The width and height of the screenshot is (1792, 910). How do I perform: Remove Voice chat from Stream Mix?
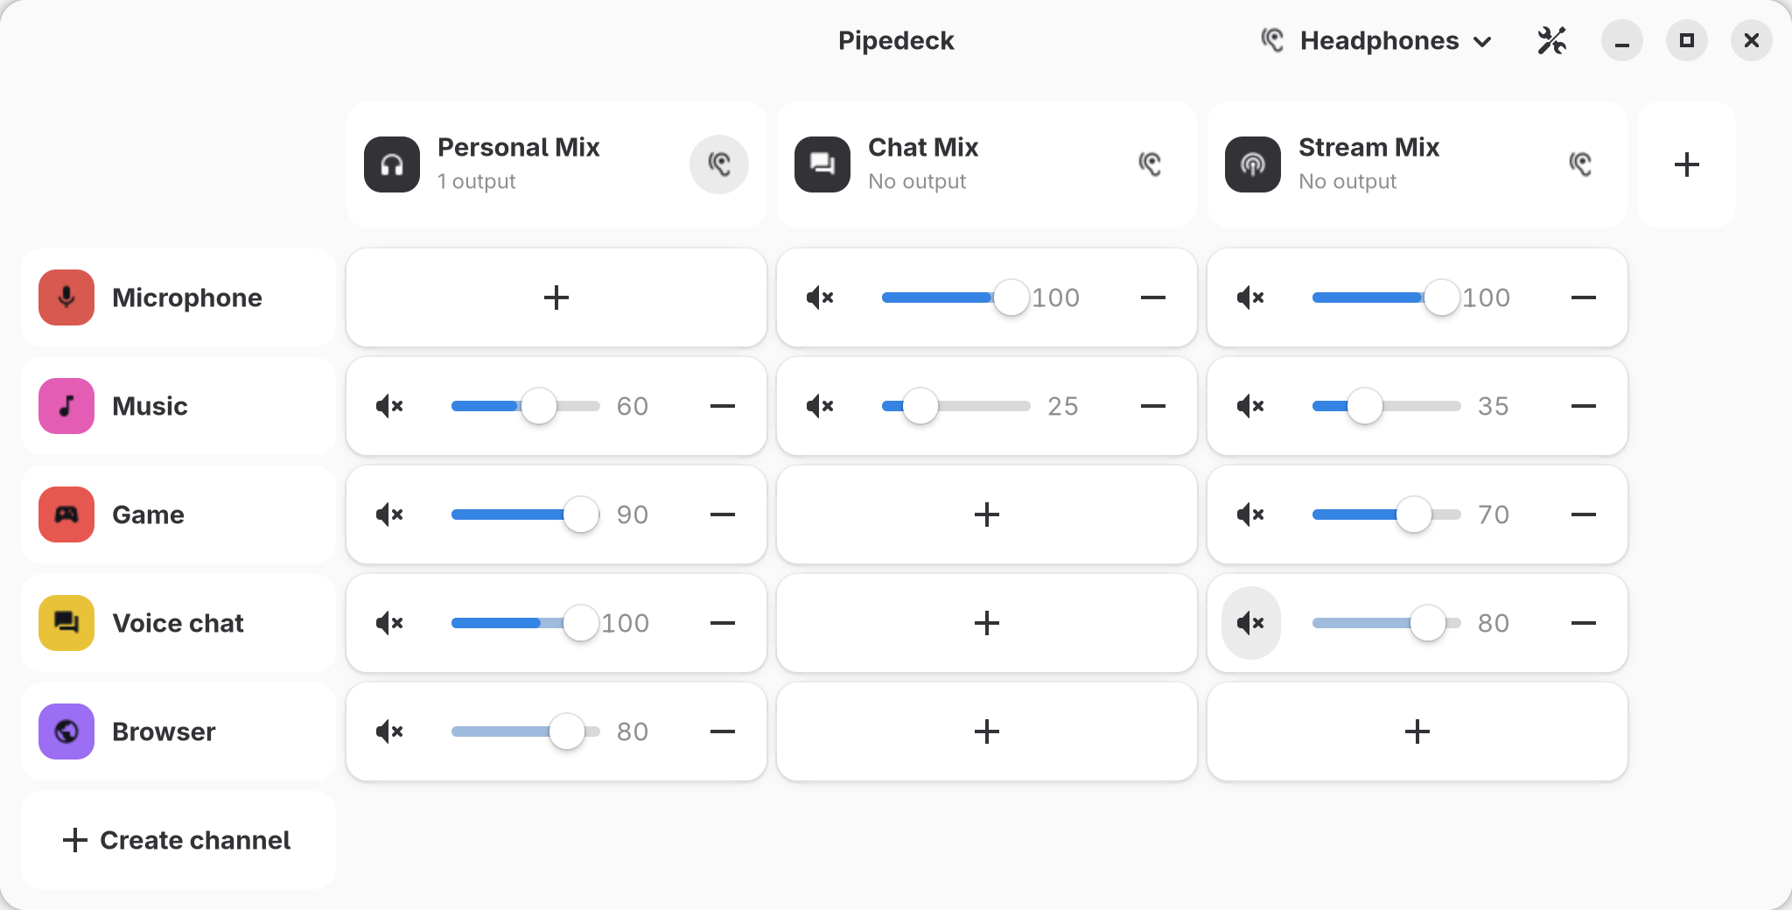(x=1584, y=623)
